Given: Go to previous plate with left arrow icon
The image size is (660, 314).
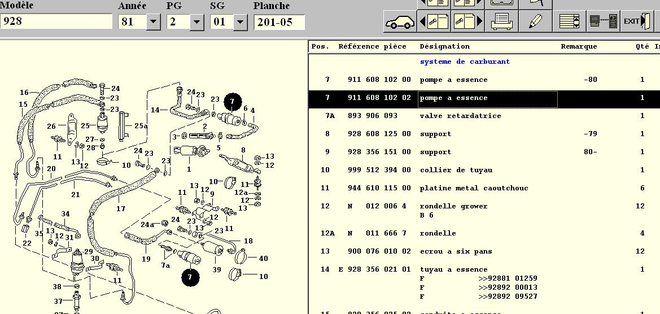Looking at the screenshot, I should click(x=434, y=21).
